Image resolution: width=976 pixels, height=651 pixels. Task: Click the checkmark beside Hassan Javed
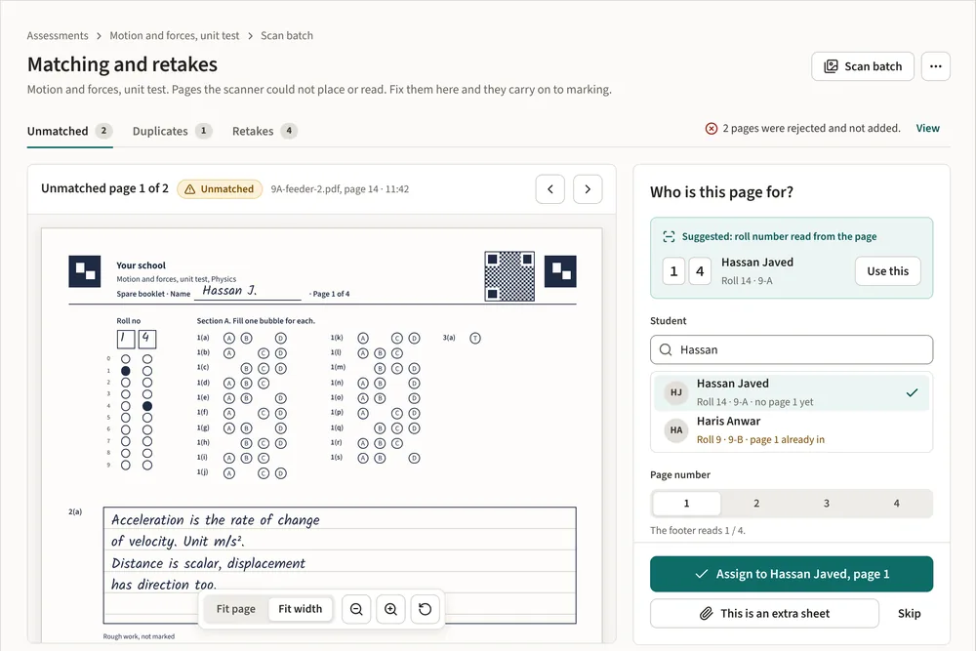912,392
